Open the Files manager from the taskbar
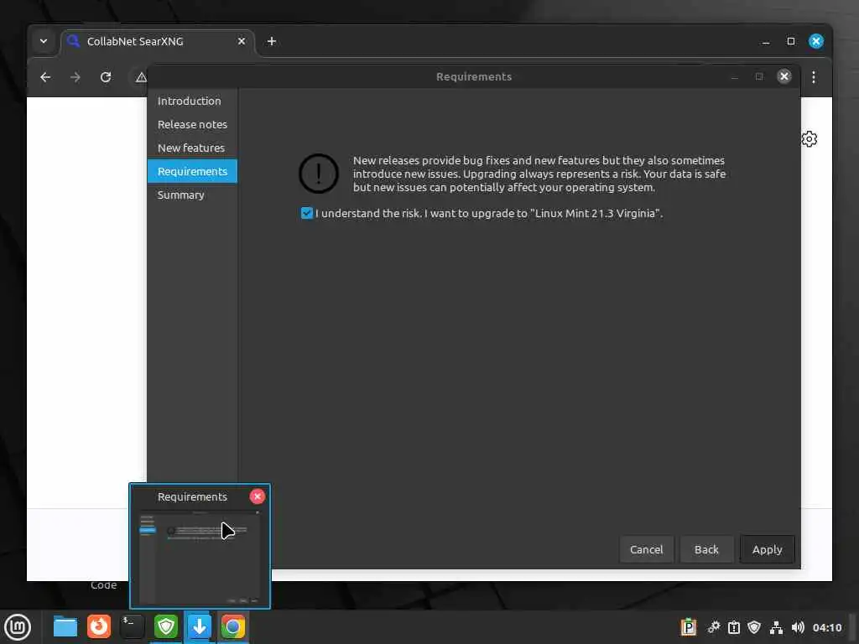Screen dimensions: 859x644 pos(65,627)
